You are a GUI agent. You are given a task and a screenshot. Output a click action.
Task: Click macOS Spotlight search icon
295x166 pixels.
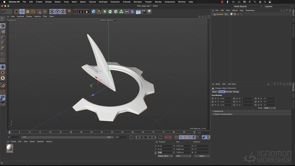(265, 2)
